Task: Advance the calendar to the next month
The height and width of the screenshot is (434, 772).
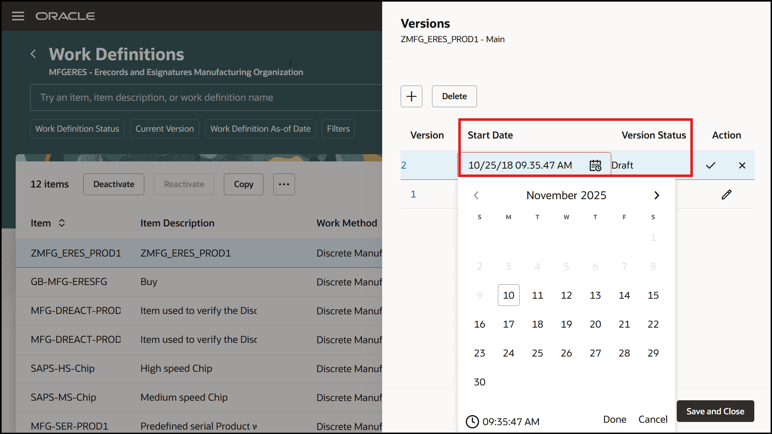Action: click(657, 195)
